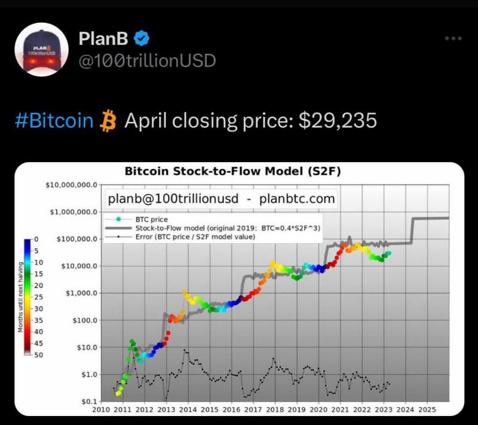Click the 2013 label on the x-axis
This screenshot has height=425, width=478.
pyautogui.click(x=166, y=409)
